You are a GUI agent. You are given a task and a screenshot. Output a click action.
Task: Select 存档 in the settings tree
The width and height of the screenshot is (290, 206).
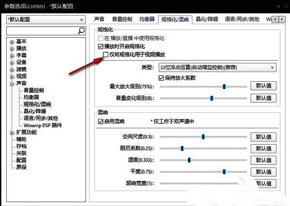(21, 147)
